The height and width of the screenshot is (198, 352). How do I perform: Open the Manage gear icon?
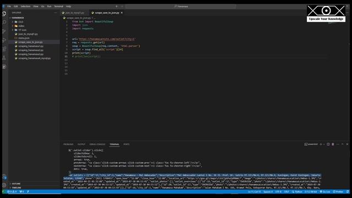[4, 185]
